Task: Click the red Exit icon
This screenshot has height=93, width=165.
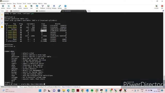Action: pyautogui.click(x=162, y=7)
